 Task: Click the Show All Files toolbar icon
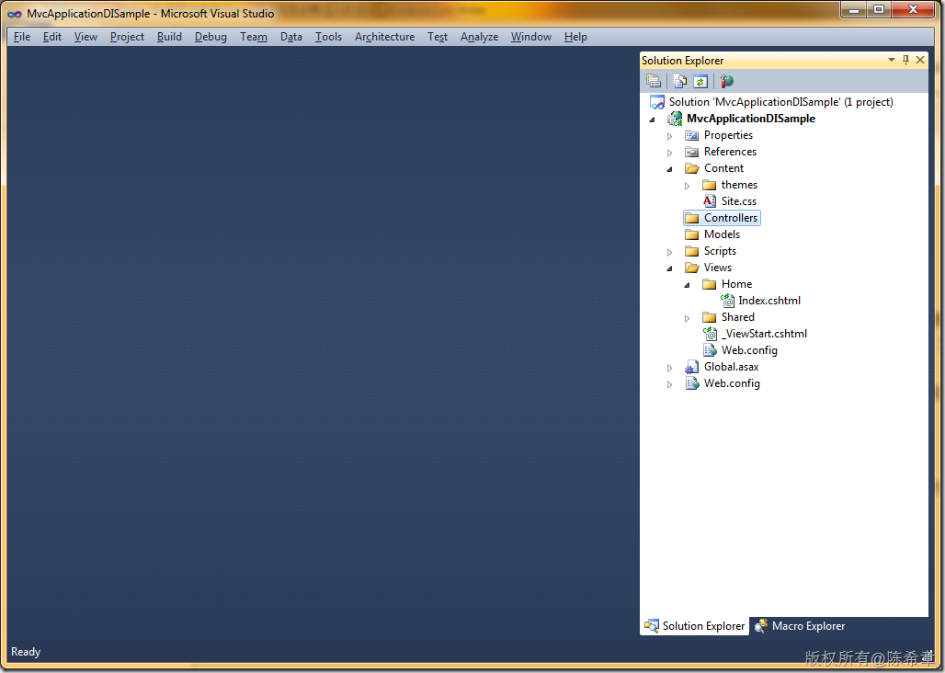point(680,81)
